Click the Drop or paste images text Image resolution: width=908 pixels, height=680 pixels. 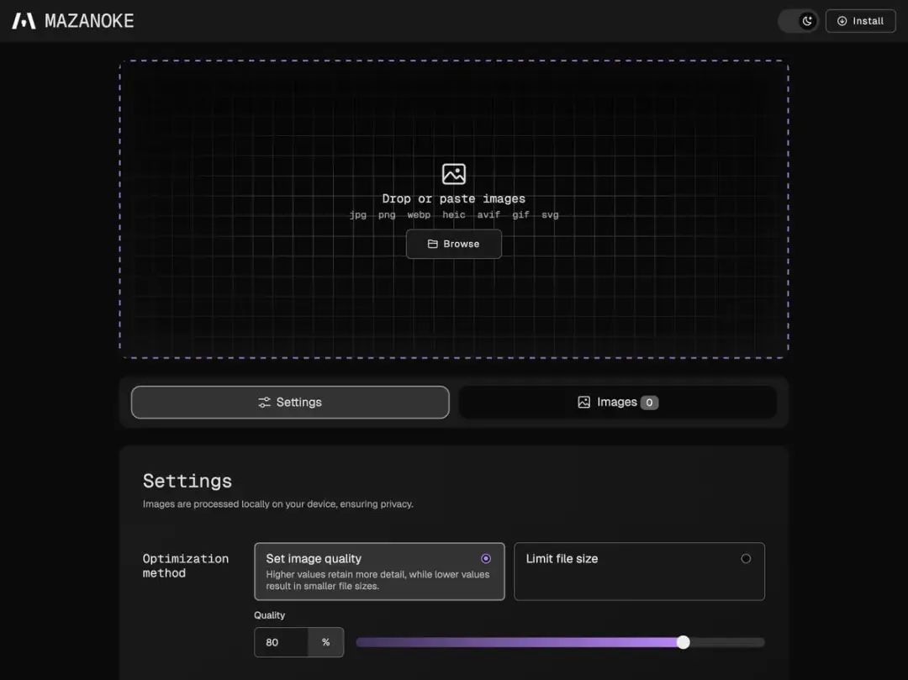coord(453,198)
